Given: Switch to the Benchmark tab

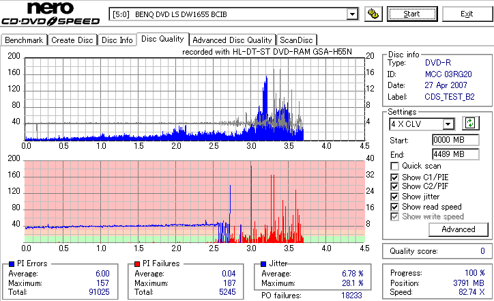Looking at the screenshot, I should point(24,40).
